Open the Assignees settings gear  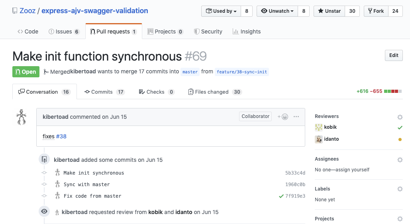(400, 159)
